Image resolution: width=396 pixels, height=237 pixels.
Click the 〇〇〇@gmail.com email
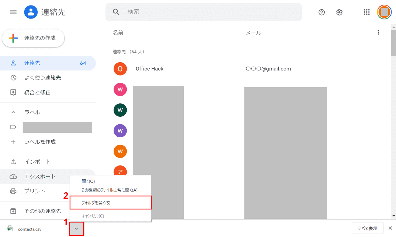[268, 69]
